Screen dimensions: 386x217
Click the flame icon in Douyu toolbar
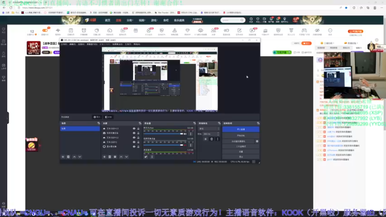[149, 30]
